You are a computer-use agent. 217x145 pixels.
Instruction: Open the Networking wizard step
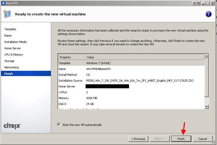[x=11, y=67]
